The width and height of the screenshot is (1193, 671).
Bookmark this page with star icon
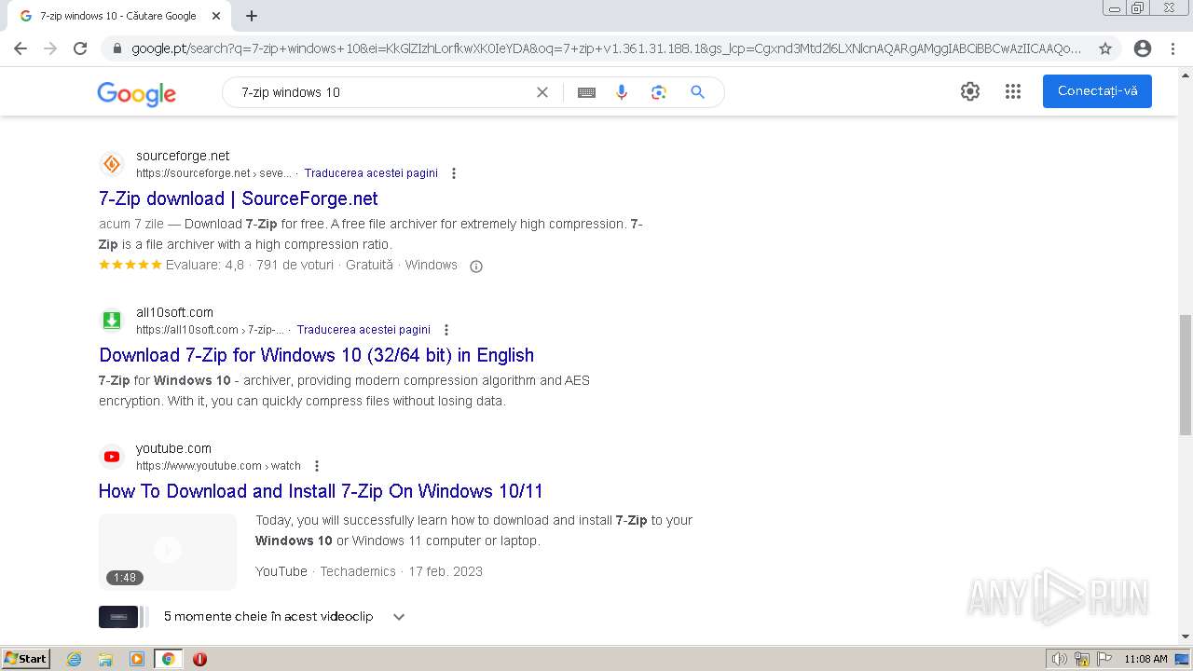(1105, 48)
